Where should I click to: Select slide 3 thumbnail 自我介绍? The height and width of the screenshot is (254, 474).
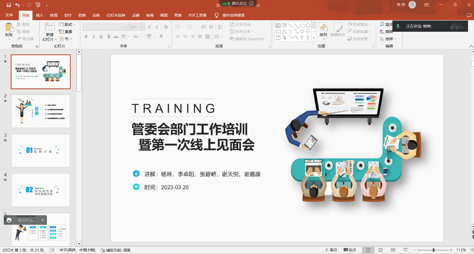point(41,151)
